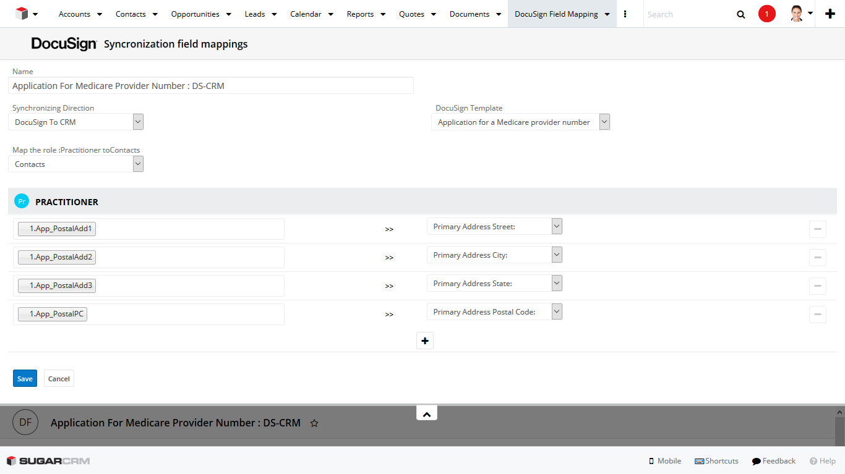Open the Primary Address Postal Code dropdown
This screenshot has width=845, height=474.
(x=494, y=311)
